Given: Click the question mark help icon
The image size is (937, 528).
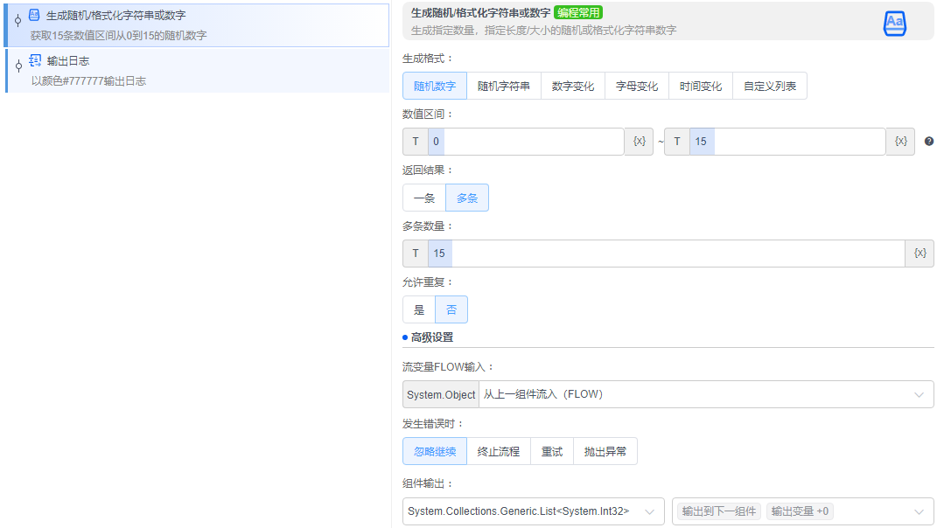Looking at the screenshot, I should click(928, 141).
